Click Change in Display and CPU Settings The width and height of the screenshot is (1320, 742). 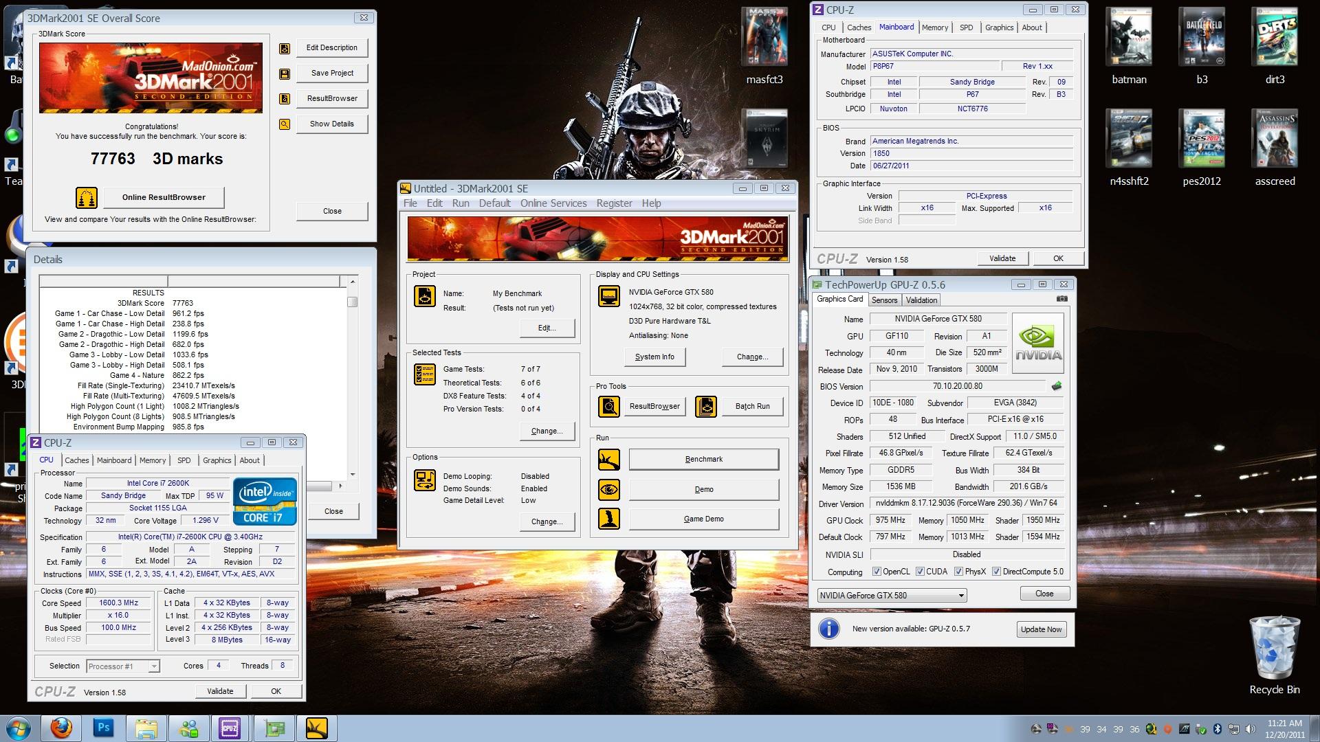[752, 357]
